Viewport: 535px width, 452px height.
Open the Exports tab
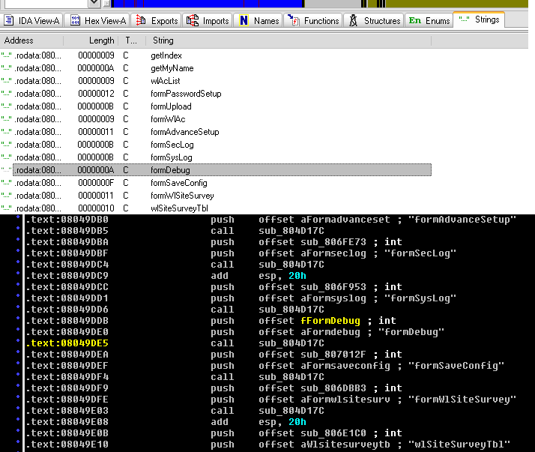[157, 21]
